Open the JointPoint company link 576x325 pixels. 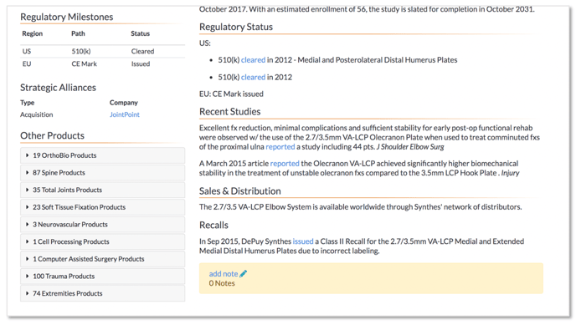pyautogui.click(x=125, y=114)
